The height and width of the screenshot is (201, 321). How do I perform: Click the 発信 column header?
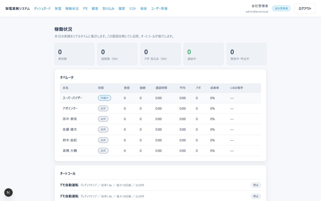coord(127,88)
